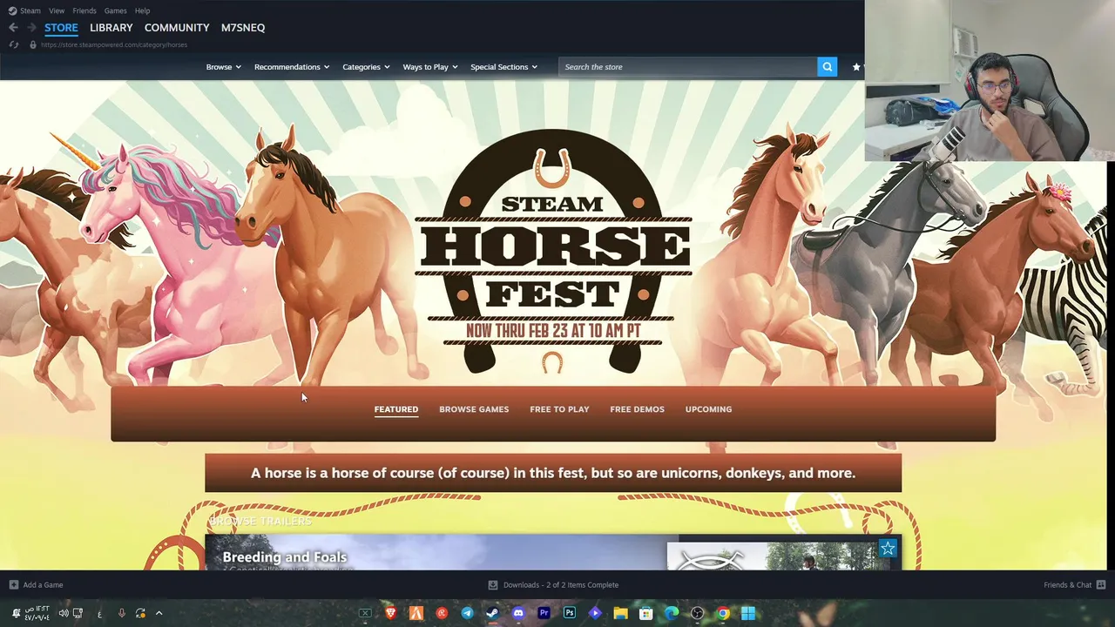
Task: Expand the Ways to Play dropdown
Action: 430,67
